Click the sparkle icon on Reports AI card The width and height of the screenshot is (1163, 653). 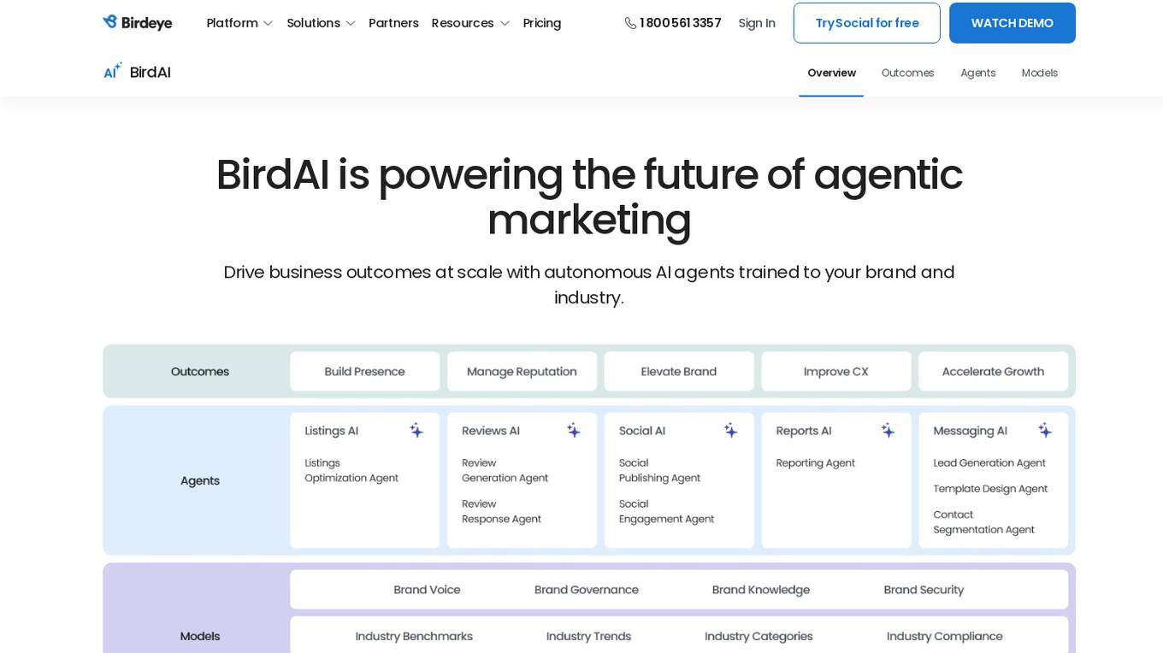point(888,430)
